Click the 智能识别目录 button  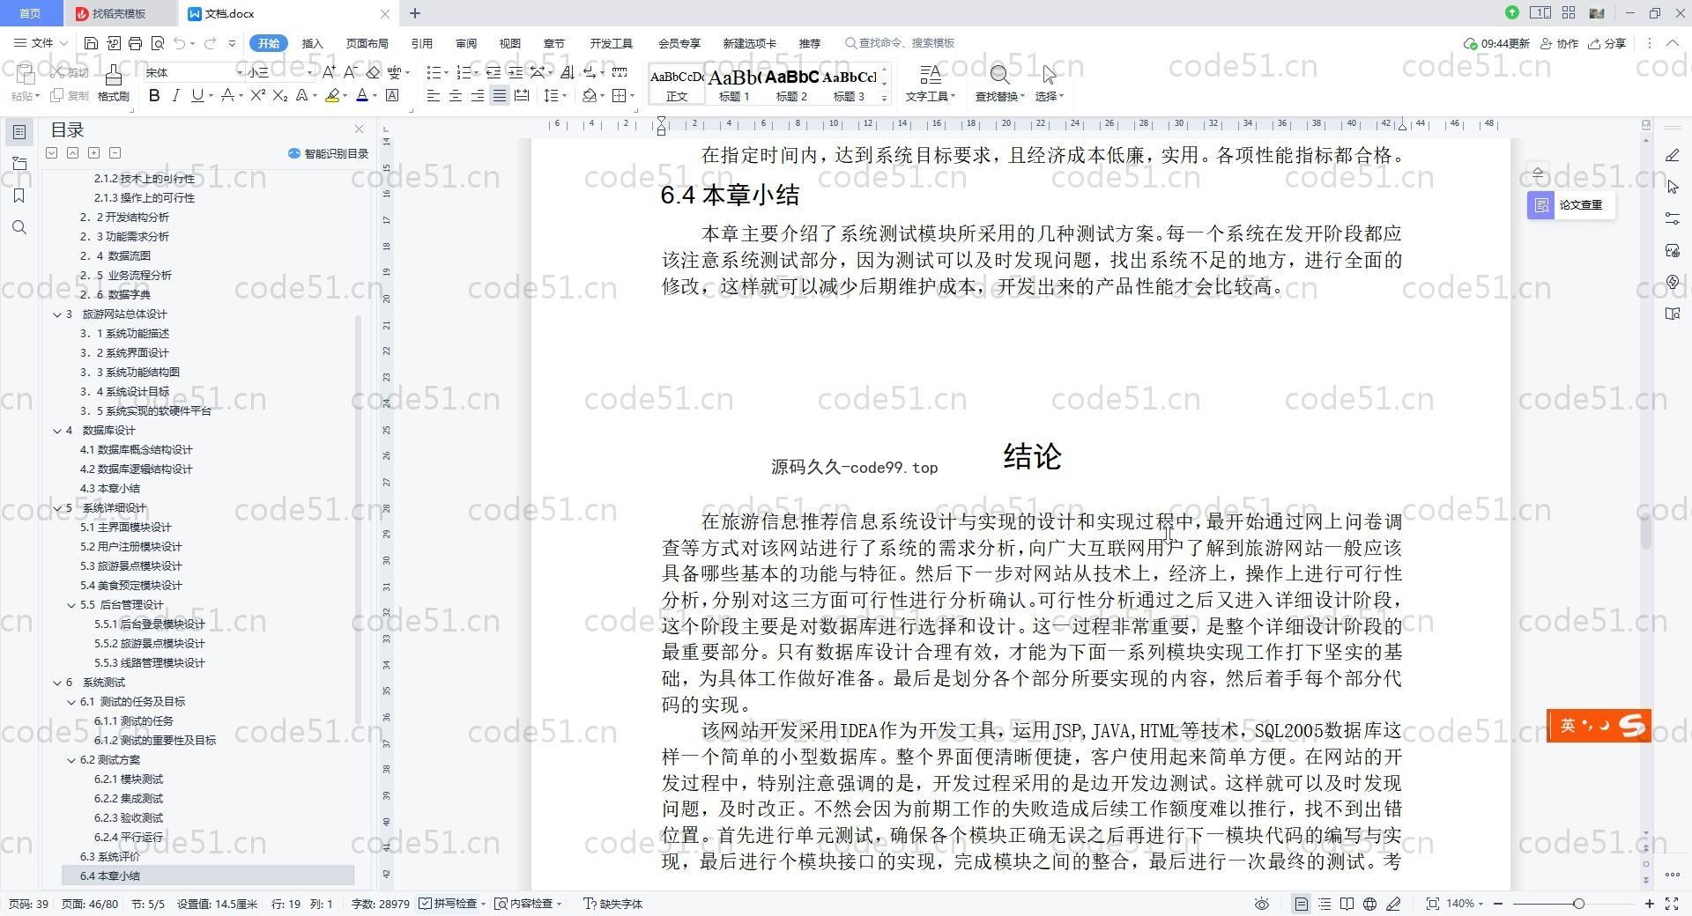click(328, 153)
